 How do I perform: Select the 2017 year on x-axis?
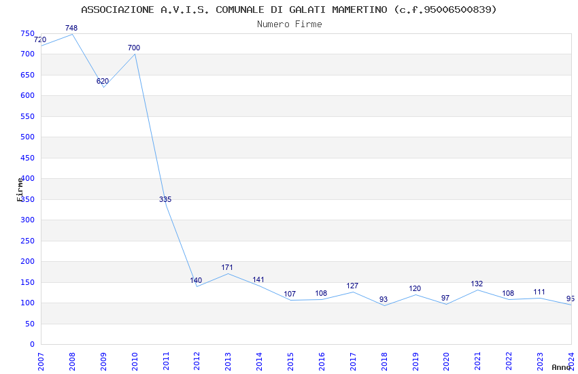click(353, 361)
